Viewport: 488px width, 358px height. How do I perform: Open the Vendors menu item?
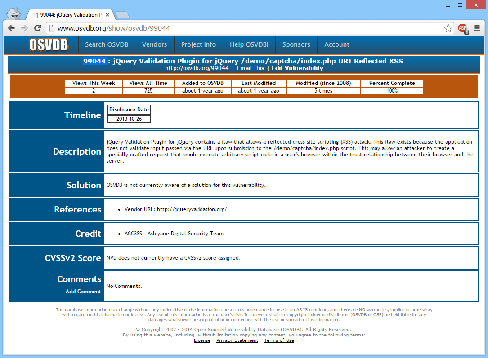point(154,44)
